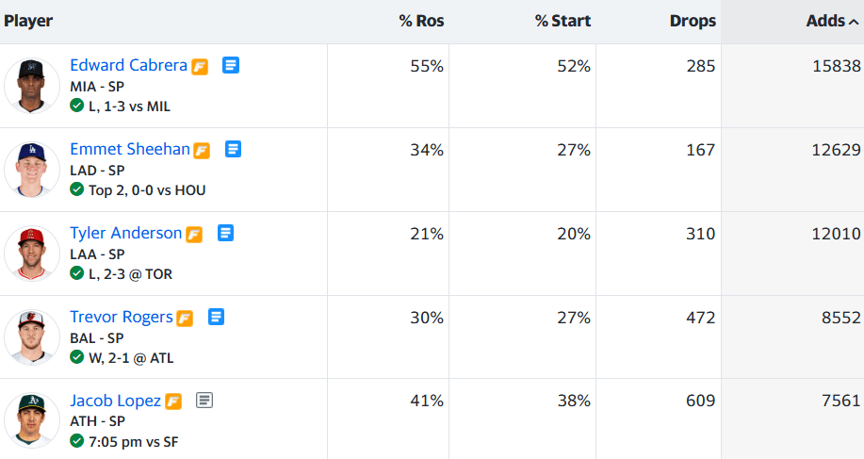Open Trevor Rogers' player notes icon
Viewport: 864px width, 459px height.
pos(216,317)
